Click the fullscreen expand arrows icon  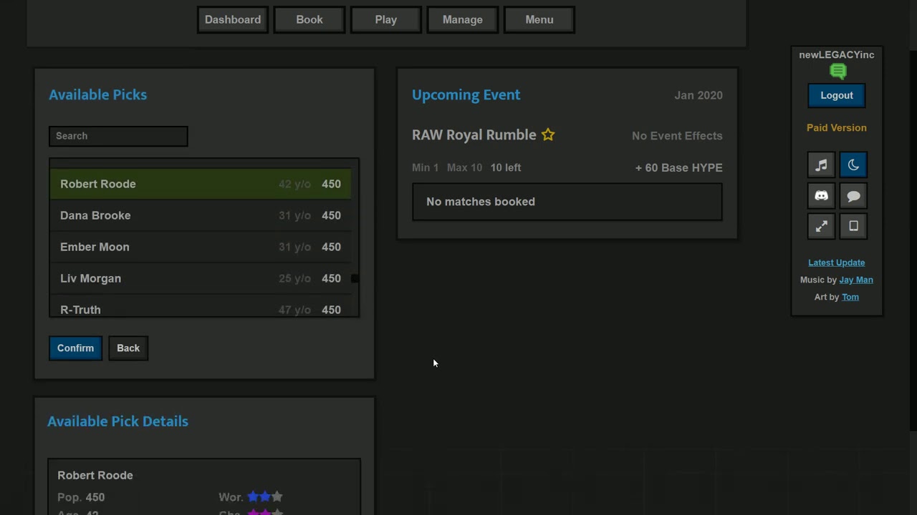(x=821, y=226)
